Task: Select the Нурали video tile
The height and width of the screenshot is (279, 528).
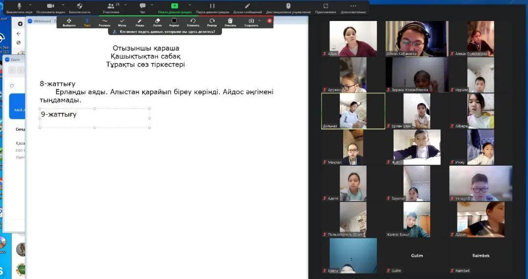Action: click(481, 75)
